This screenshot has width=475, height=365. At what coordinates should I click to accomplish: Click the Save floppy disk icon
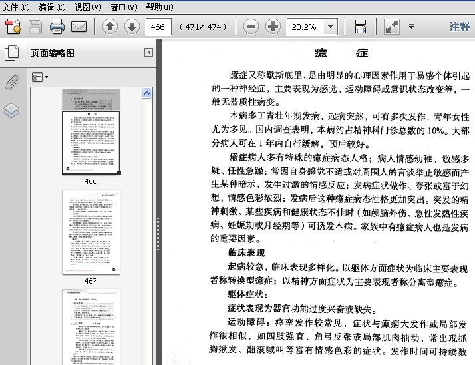[35, 27]
